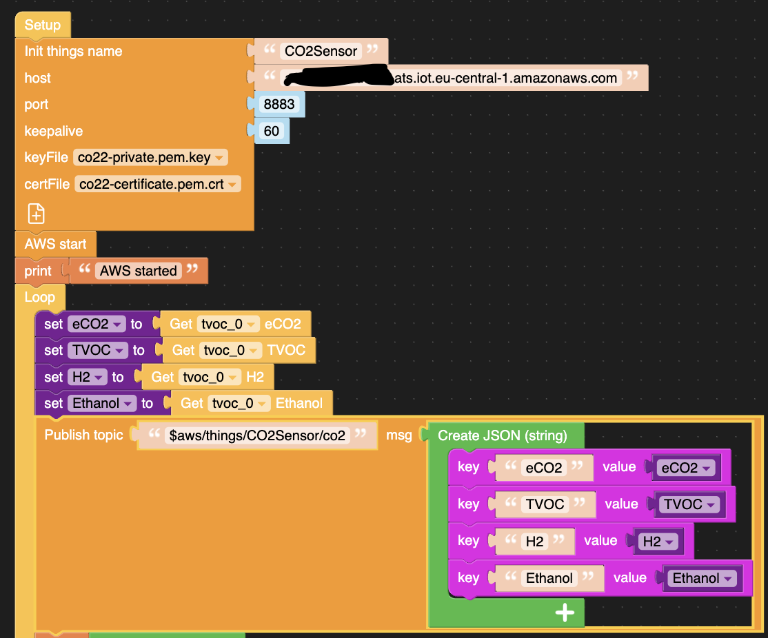The height and width of the screenshot is (638, 768).
Task: Edit the CO2Sensor thing name text
Action: [321, 51]
